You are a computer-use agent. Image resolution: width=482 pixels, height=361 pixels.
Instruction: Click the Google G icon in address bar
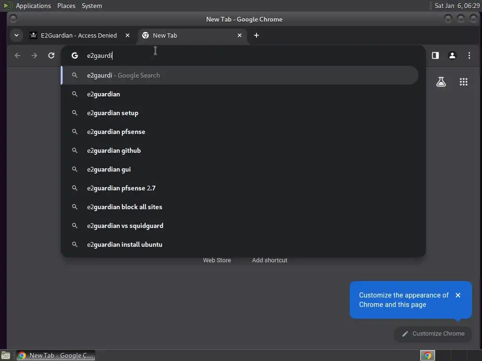75,55
